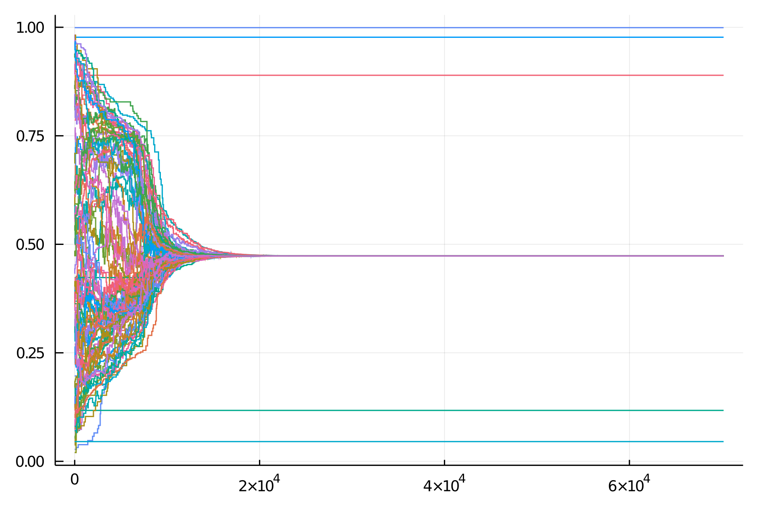Image resolution: width=758 pixels, height=505 pixels.
Task: Click the plot's left axis spine
Action: (55, 252)
